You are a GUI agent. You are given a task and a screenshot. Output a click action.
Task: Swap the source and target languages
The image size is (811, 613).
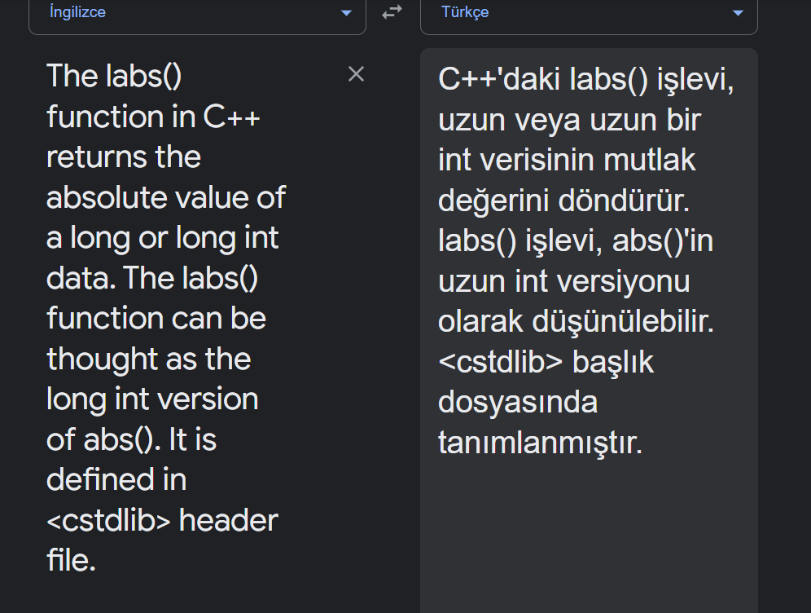click(392, 12)
